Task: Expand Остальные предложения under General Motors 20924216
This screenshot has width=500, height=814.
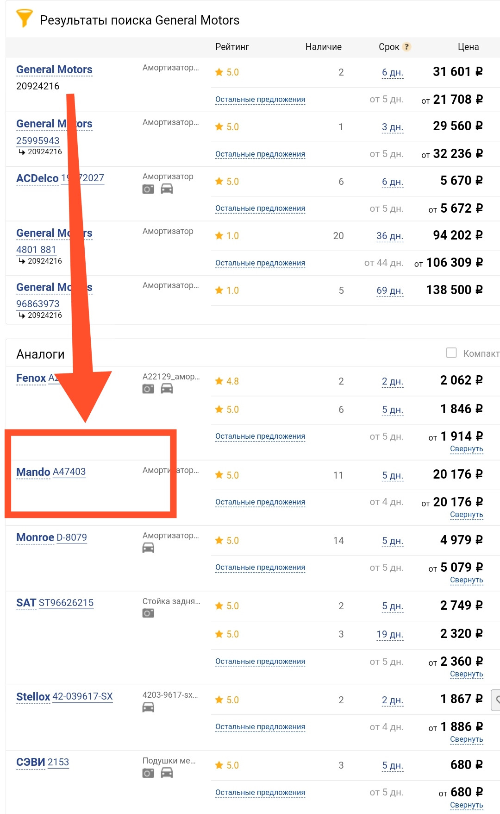Action: tap(260, 100)
